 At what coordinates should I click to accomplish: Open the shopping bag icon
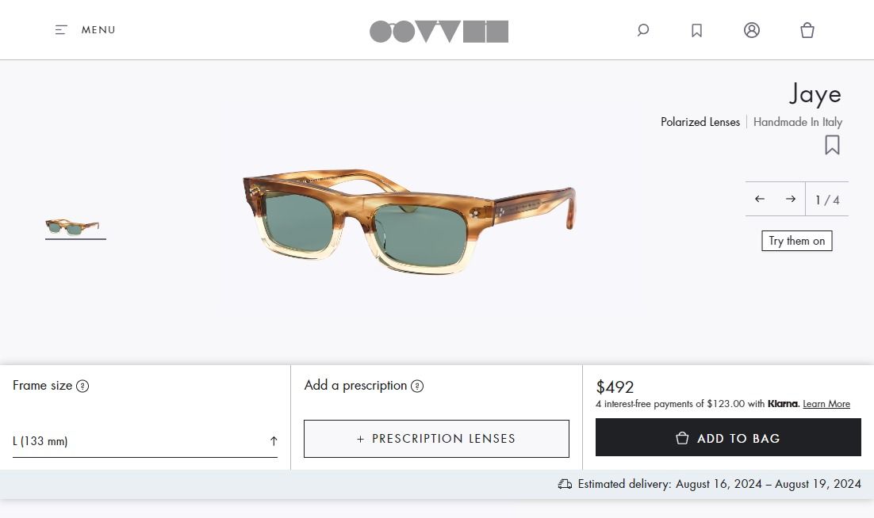[807, 30]
